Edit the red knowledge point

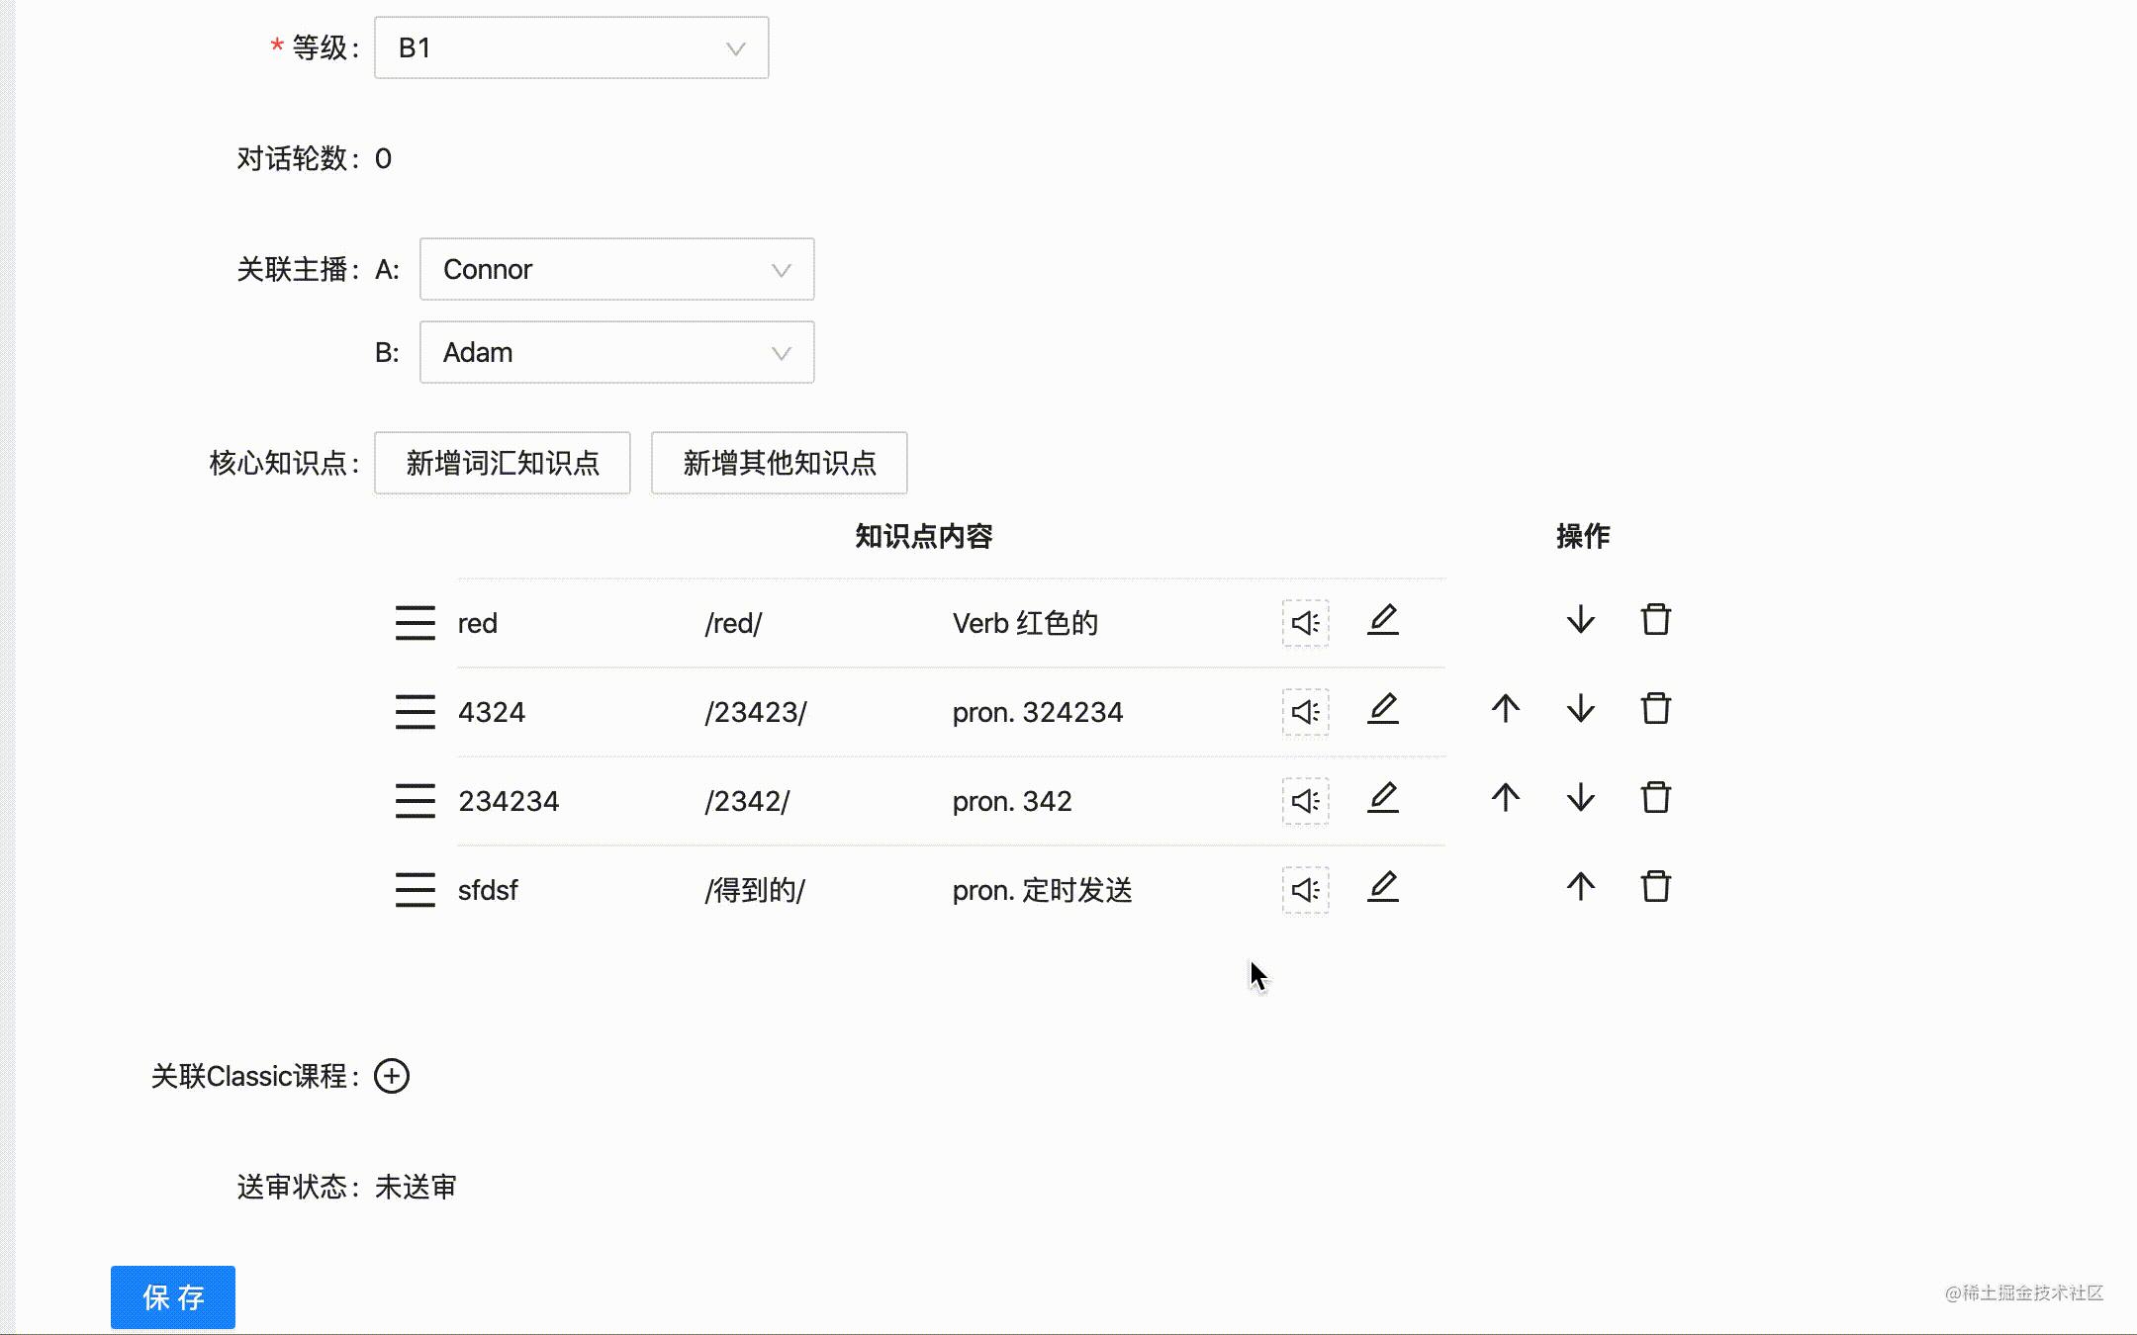pos(1383,620)
